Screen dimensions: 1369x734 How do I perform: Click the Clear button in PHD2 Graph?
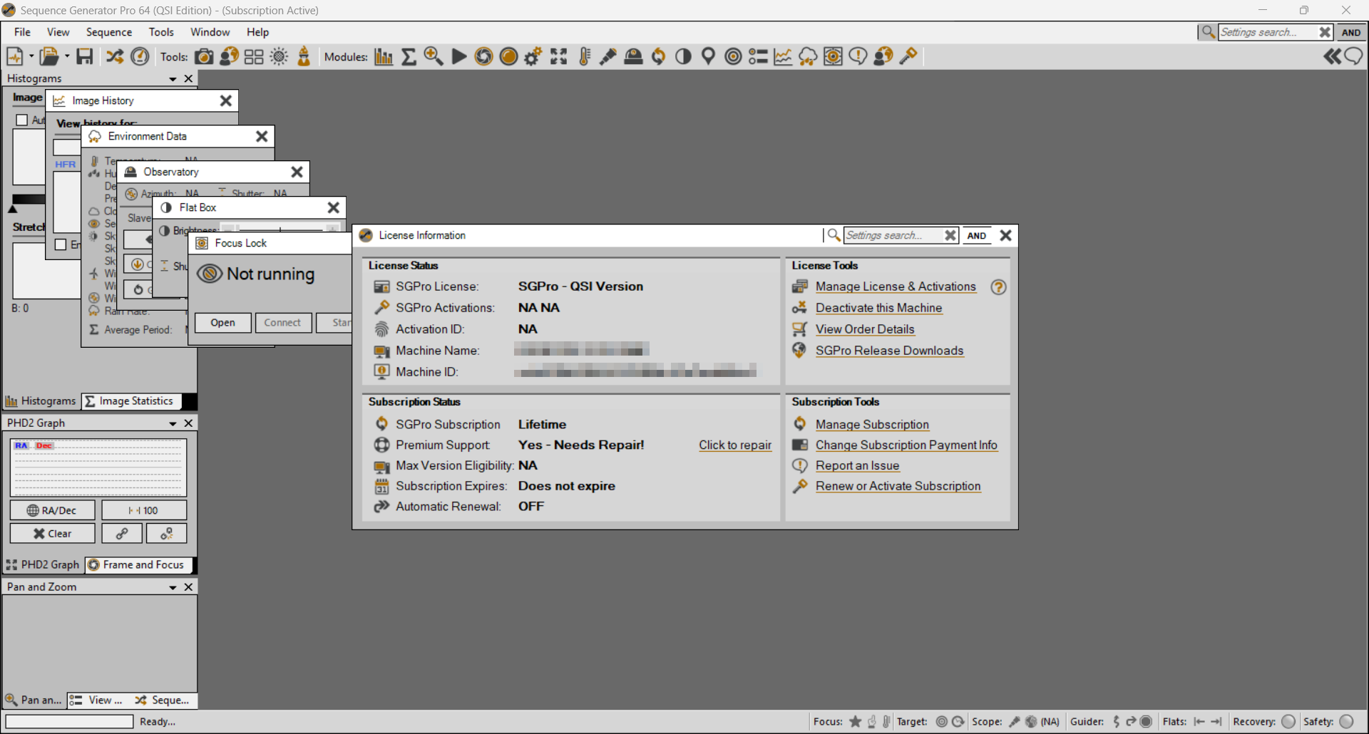pyautogui.click(x=53, y=533)
